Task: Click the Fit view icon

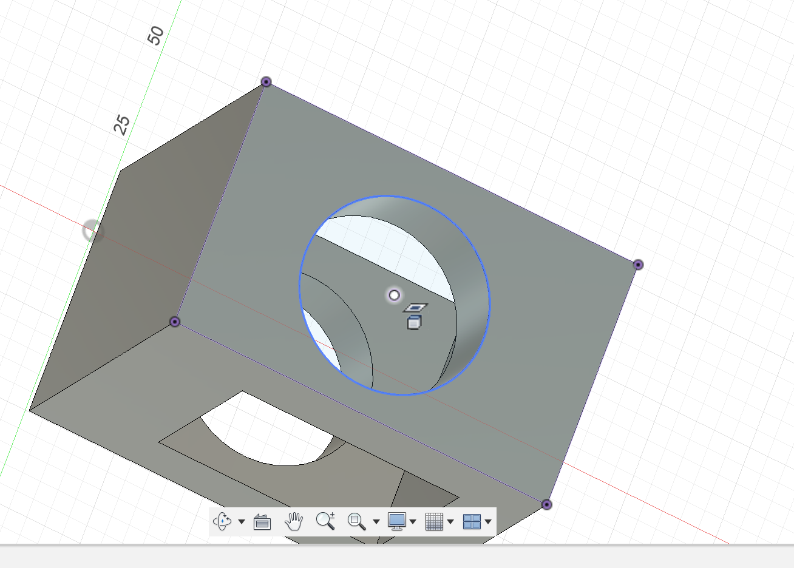Action: point(357,521)
